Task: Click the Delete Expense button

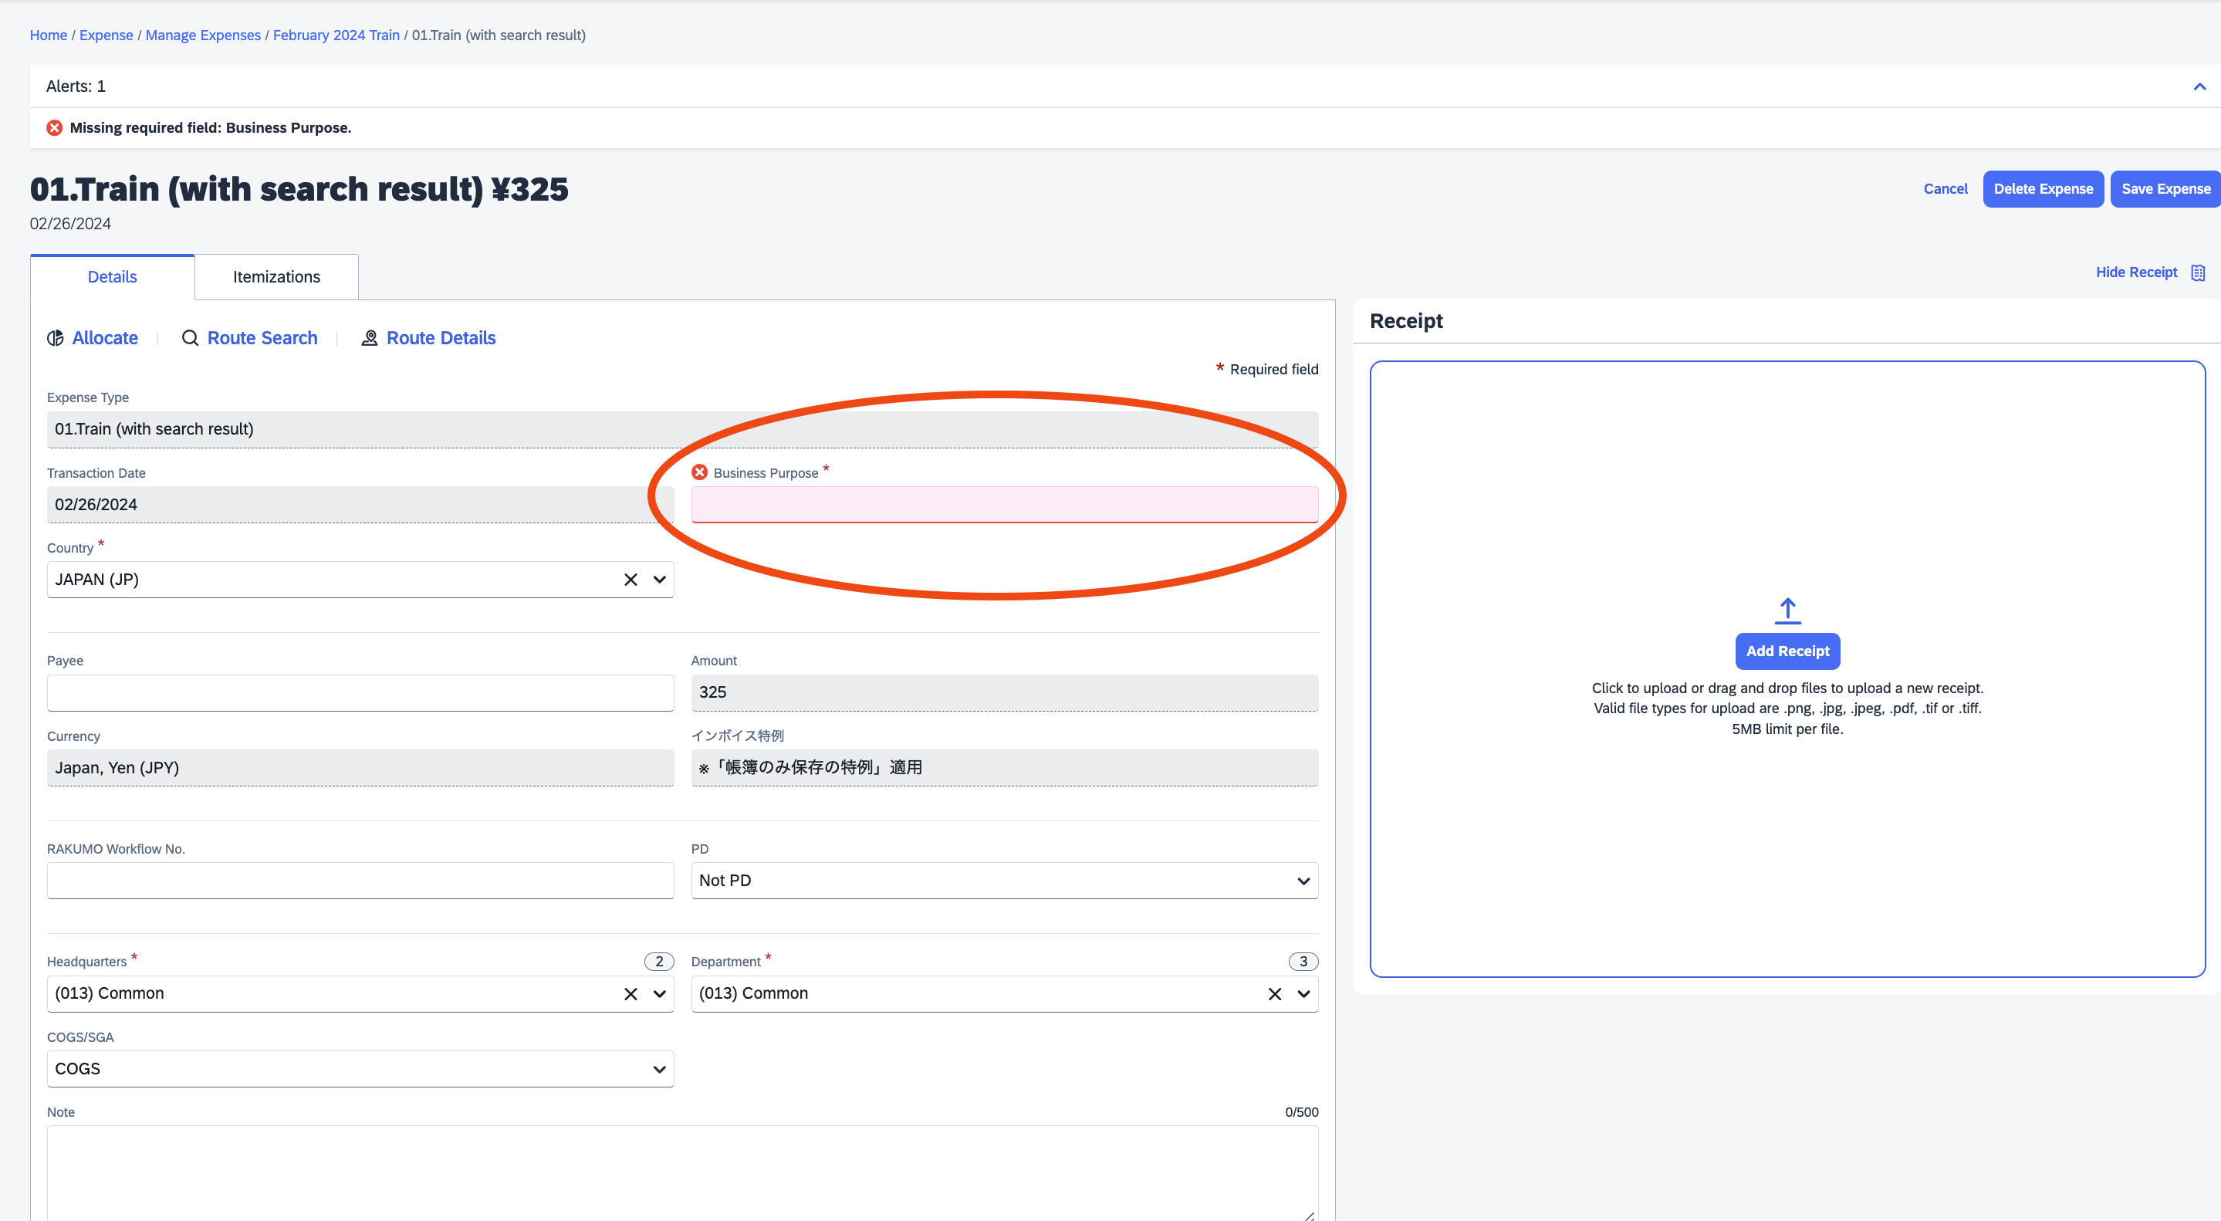Action: (x=2043, y=189)
